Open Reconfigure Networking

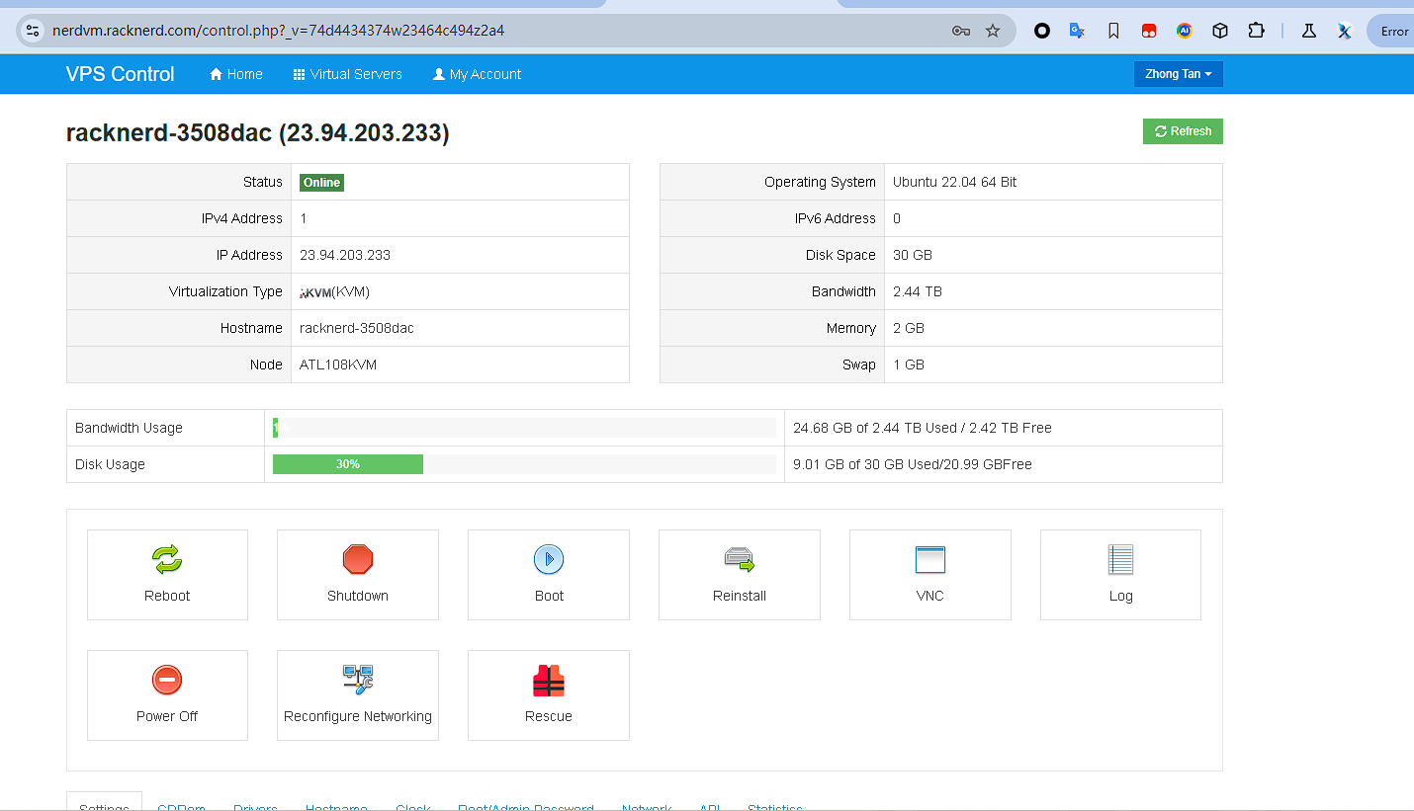(358, 695)
